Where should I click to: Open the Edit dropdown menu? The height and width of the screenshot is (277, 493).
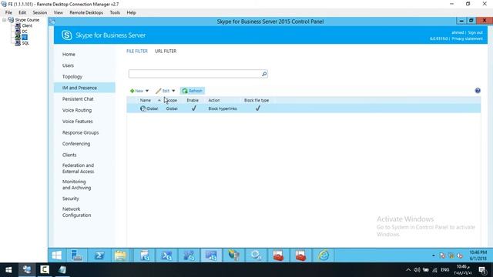[166, 91]
